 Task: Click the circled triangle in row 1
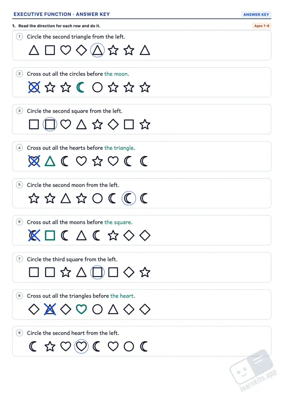pyautogui.click(x=97, y=50)
